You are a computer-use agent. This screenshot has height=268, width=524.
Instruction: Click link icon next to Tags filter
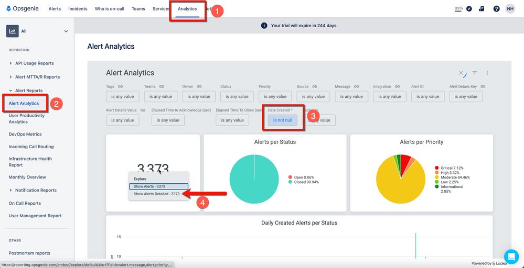pos(120,87)
